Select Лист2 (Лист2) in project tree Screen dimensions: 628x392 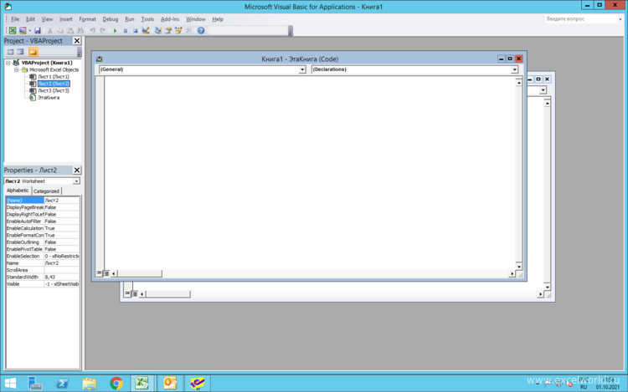[54, 84]
